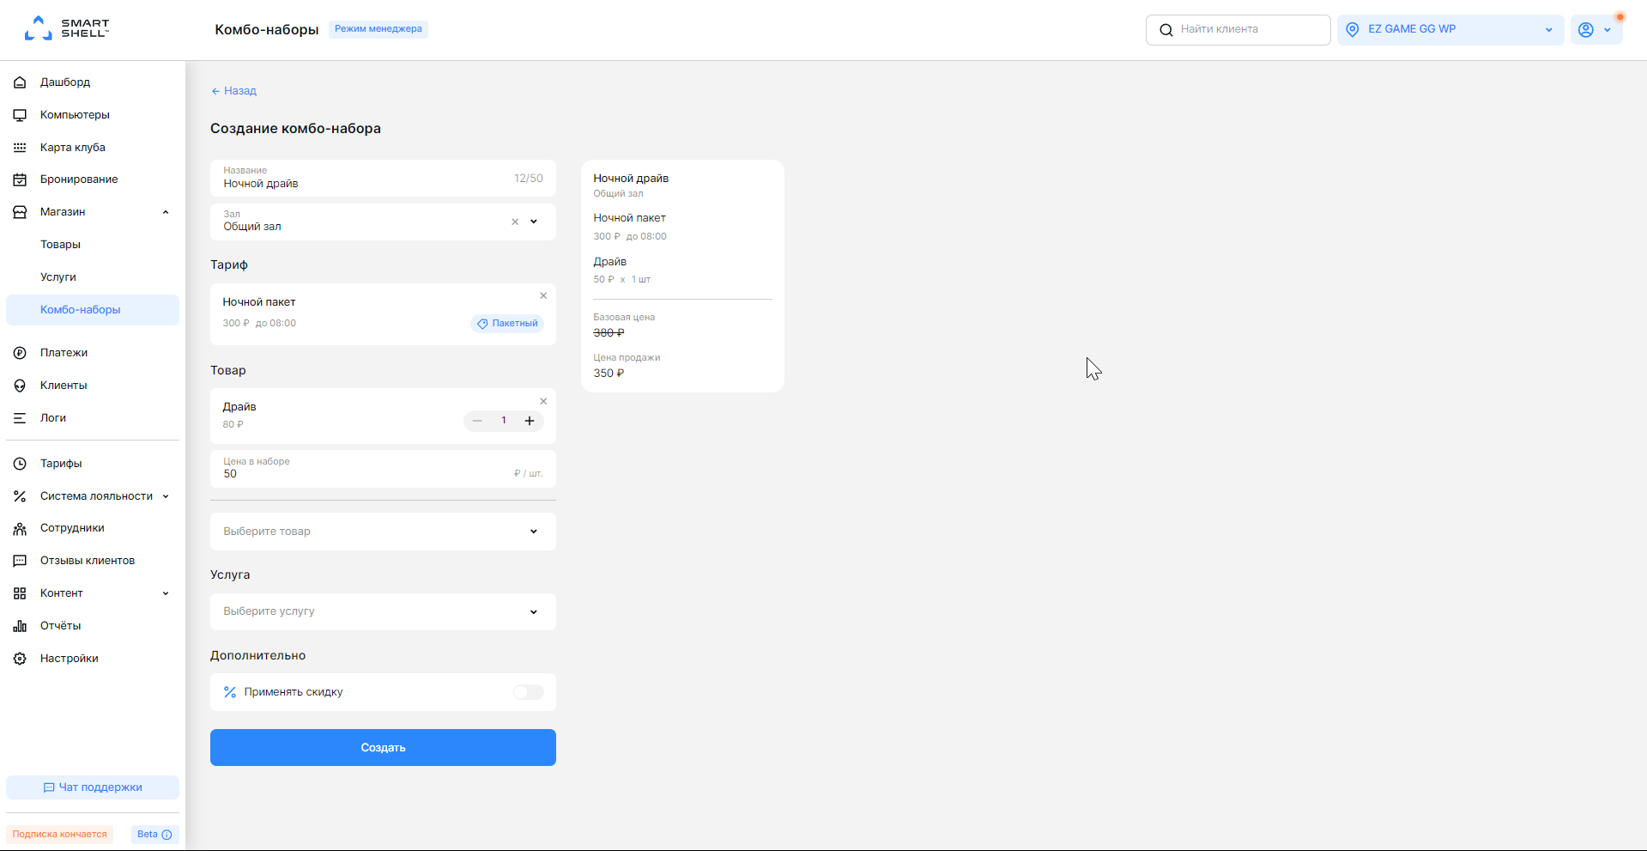
Task: Click the Цена в наборе field
Action: (383, 469)
